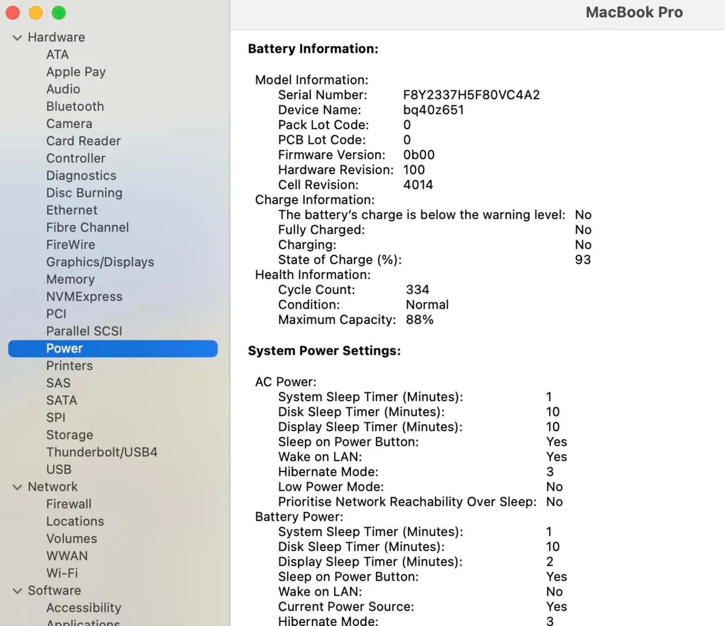The width and height of the screenshot is (725, 626).
Task: Choose WWAN in the sidebar
Action: [x=66, y=556]
